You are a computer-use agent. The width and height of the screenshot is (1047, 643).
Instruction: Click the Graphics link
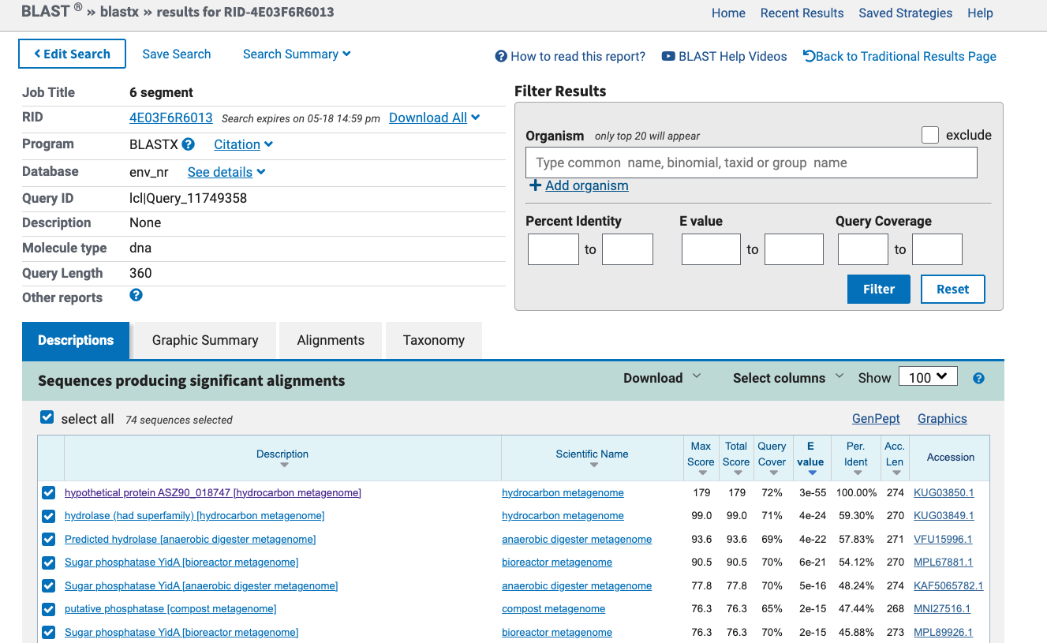coord(942,419)
